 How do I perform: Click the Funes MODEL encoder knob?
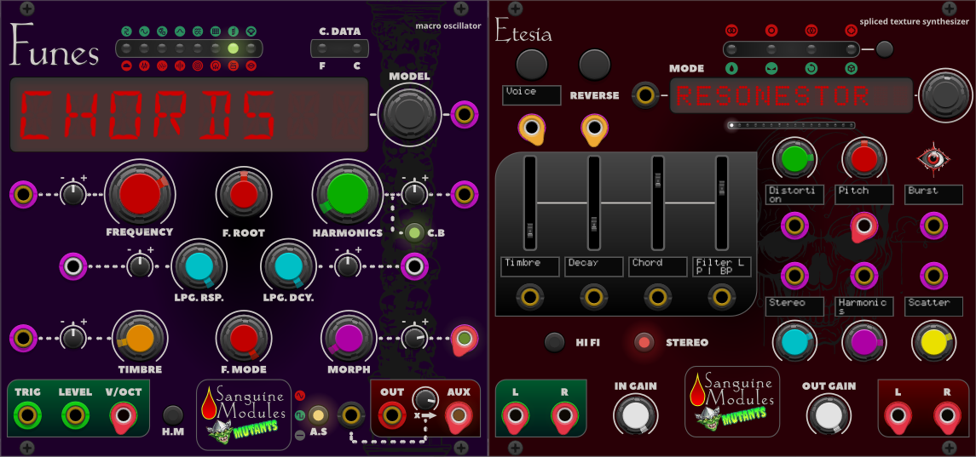coord(408,114)
